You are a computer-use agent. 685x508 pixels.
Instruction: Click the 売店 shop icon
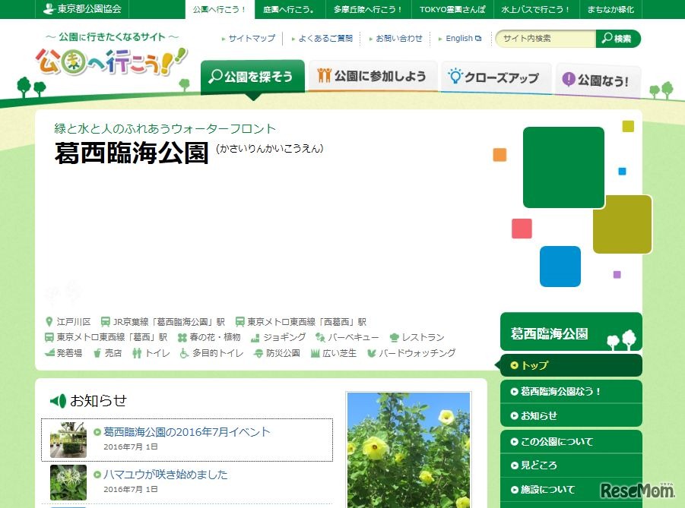97,353
